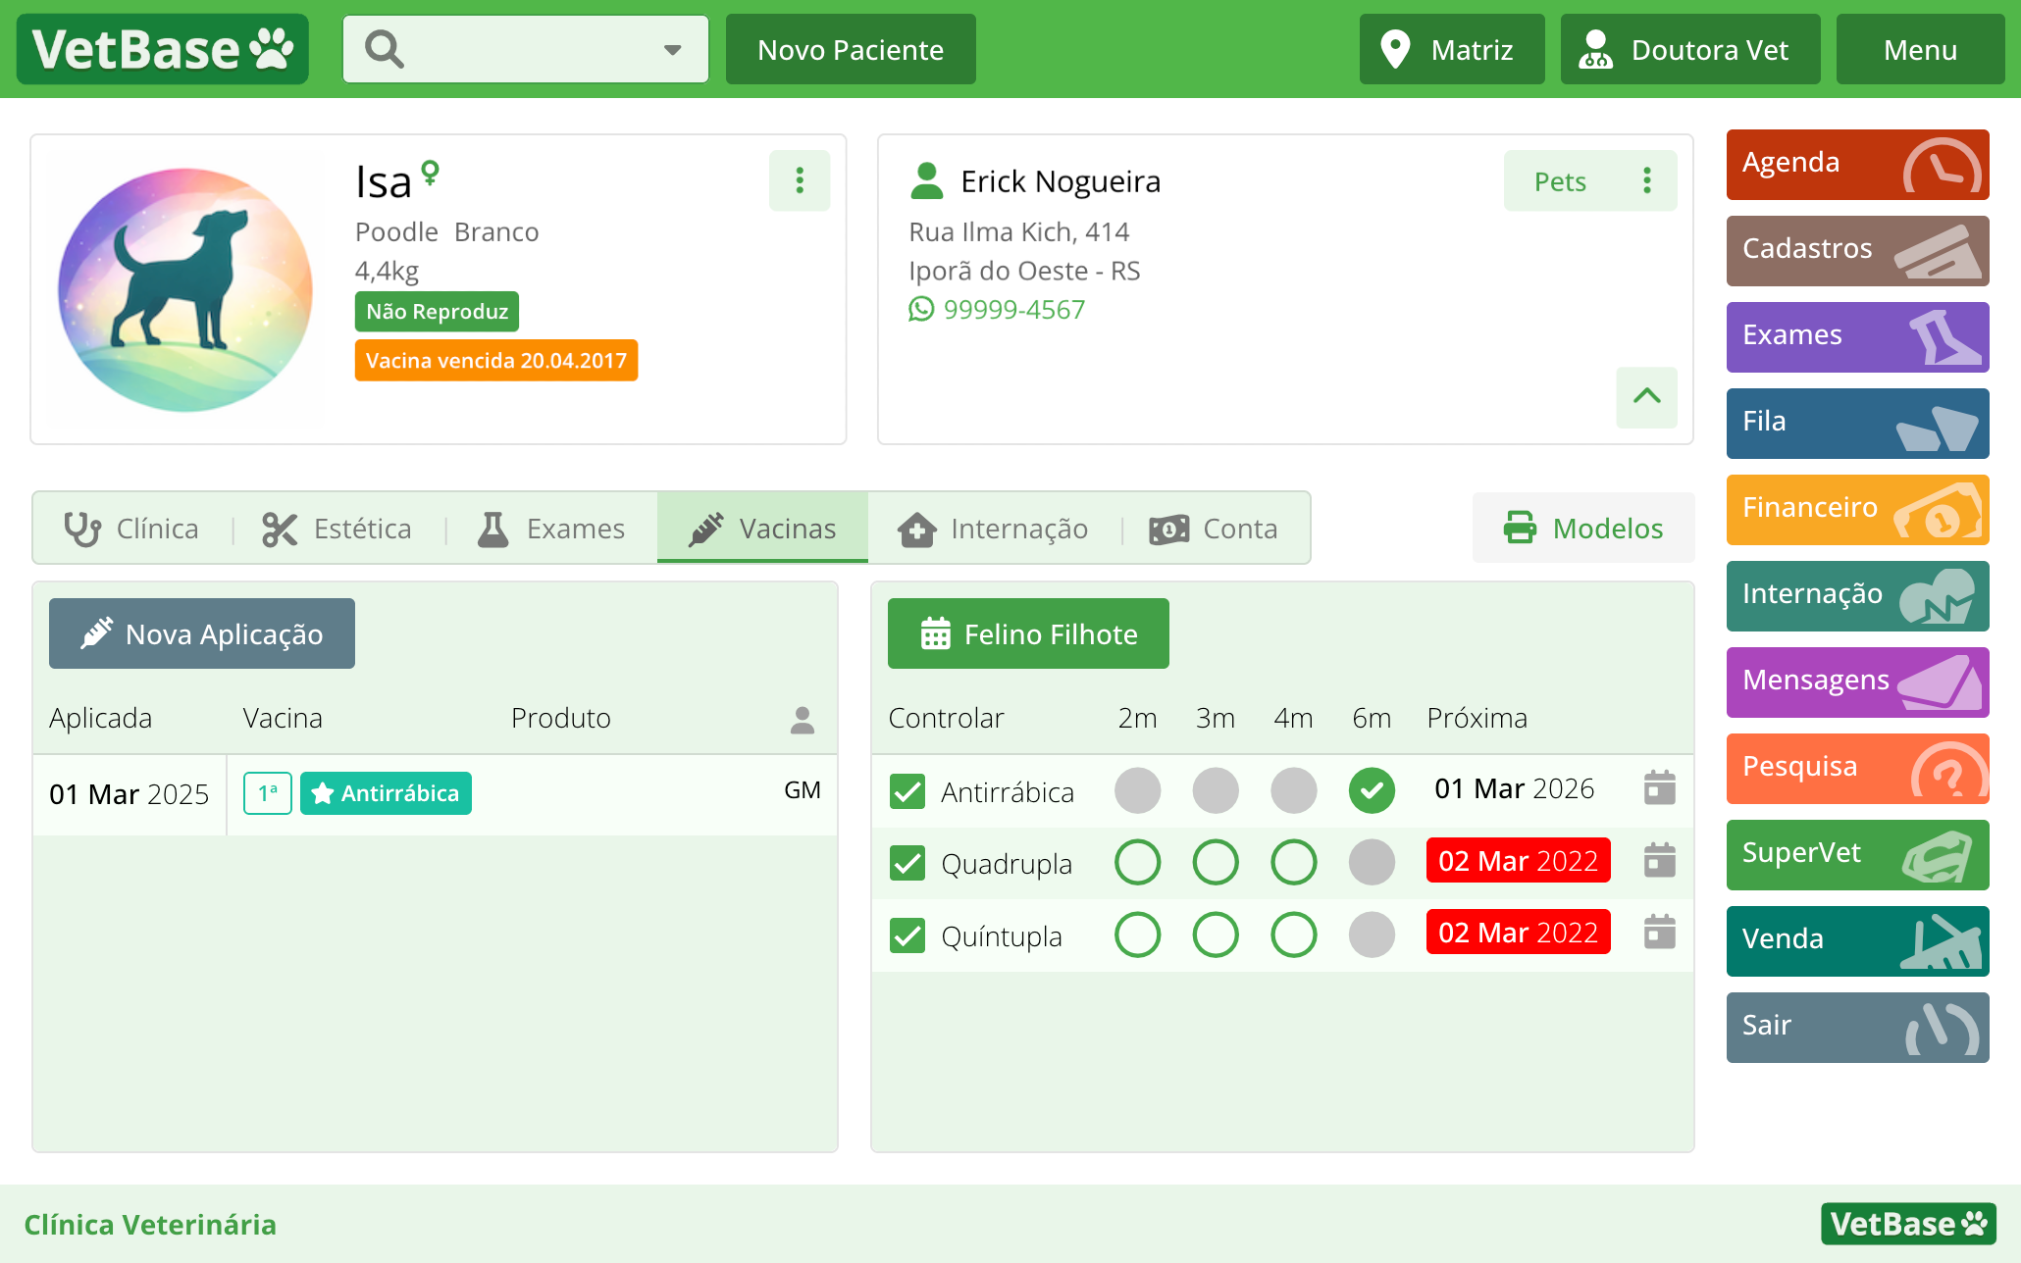This screenshot has width=2021, height=1263.
Task: Uncheck the Quadrupla control checkbox
Action: coord(907,864)
